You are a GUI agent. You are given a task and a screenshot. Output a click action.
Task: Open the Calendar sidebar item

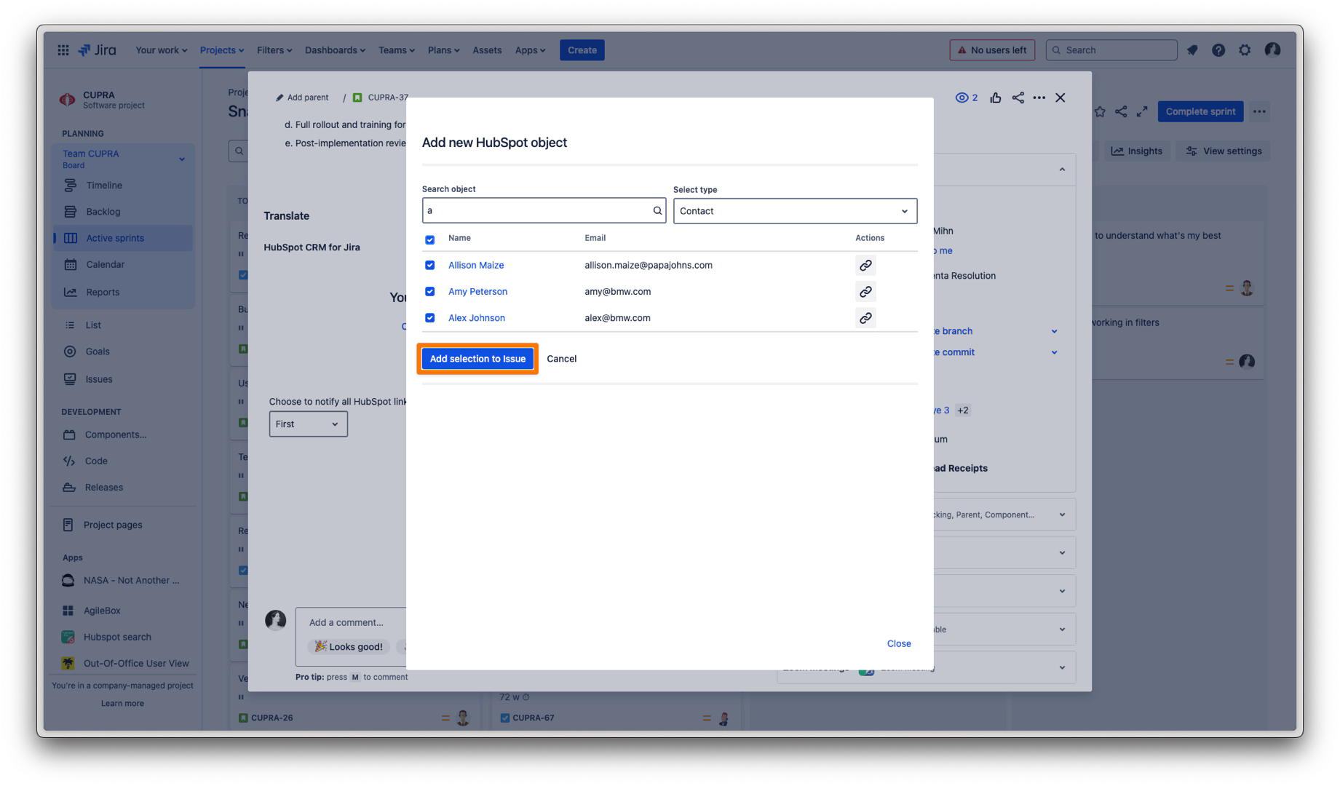pyautogui.click(x=122, y=265)
